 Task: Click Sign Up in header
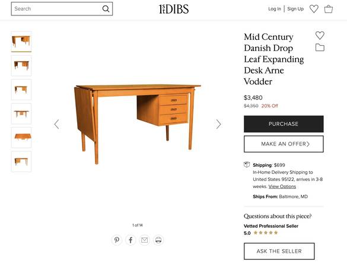pyautogui.click(x=295, y=9)
